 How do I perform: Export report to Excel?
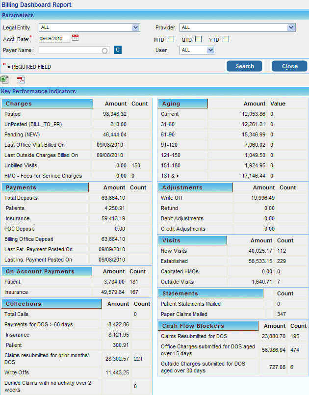(5, 79)
